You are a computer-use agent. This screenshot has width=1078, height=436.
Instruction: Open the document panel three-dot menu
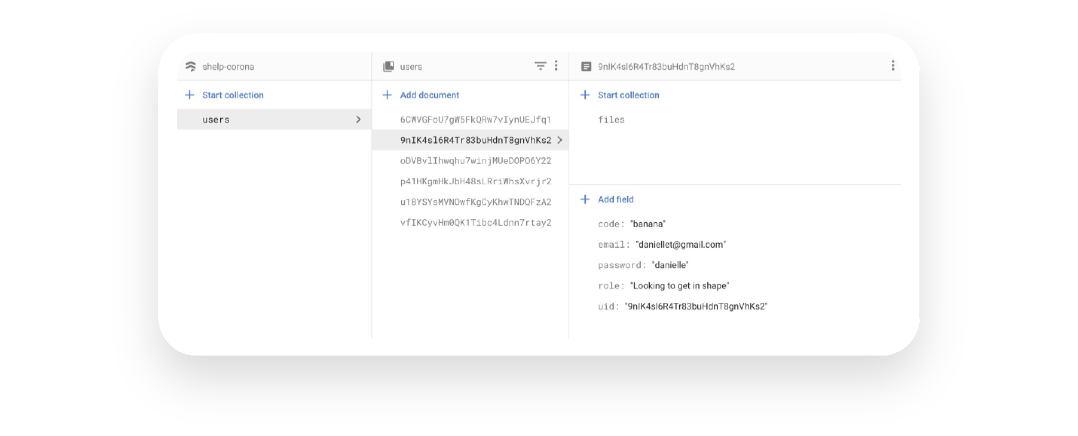tap(893, 65)
